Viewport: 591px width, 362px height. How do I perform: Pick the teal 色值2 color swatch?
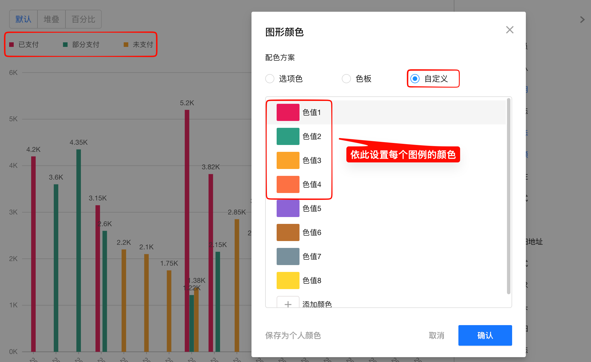point(288,136)
